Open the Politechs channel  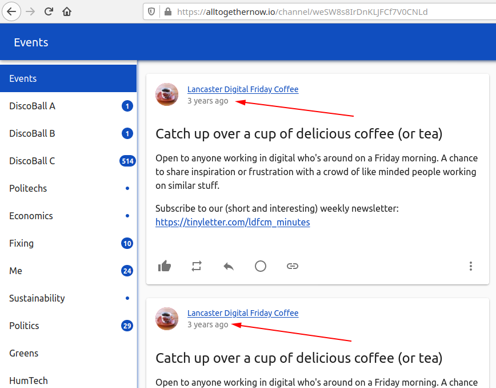pyautogui.click(x=28, y=188)
